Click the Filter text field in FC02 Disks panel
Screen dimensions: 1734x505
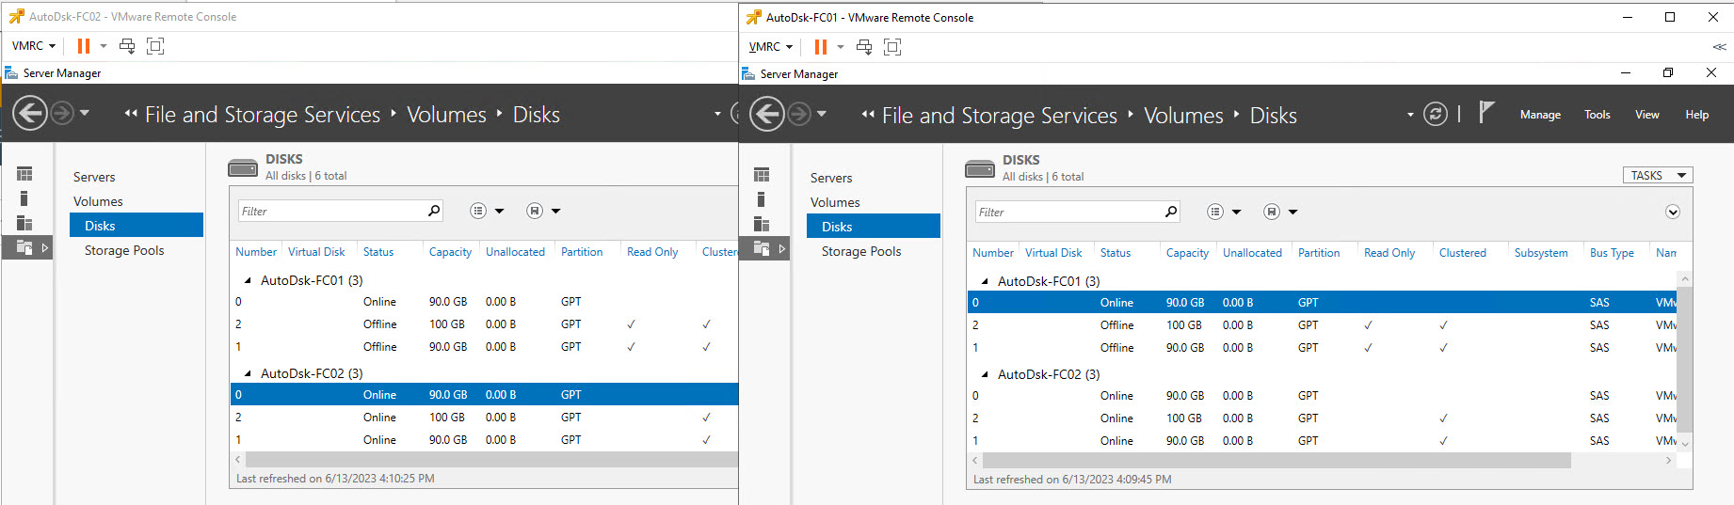tap(329, 212)
